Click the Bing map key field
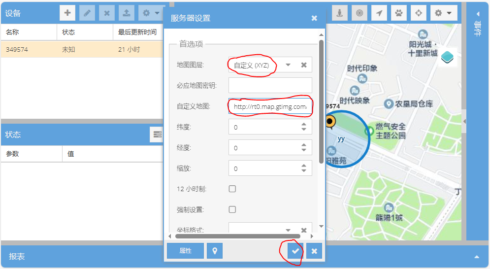Image resolution: width=490 pixels, height=269 pixels. [x=270, y=85]
